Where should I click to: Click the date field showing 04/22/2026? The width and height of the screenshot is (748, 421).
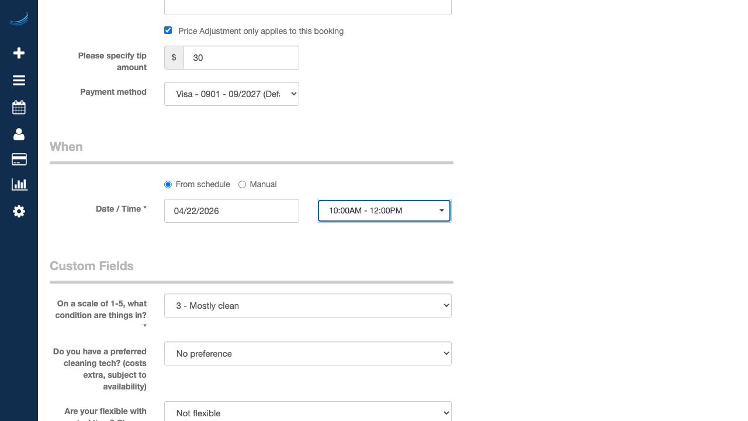[231, 211]
